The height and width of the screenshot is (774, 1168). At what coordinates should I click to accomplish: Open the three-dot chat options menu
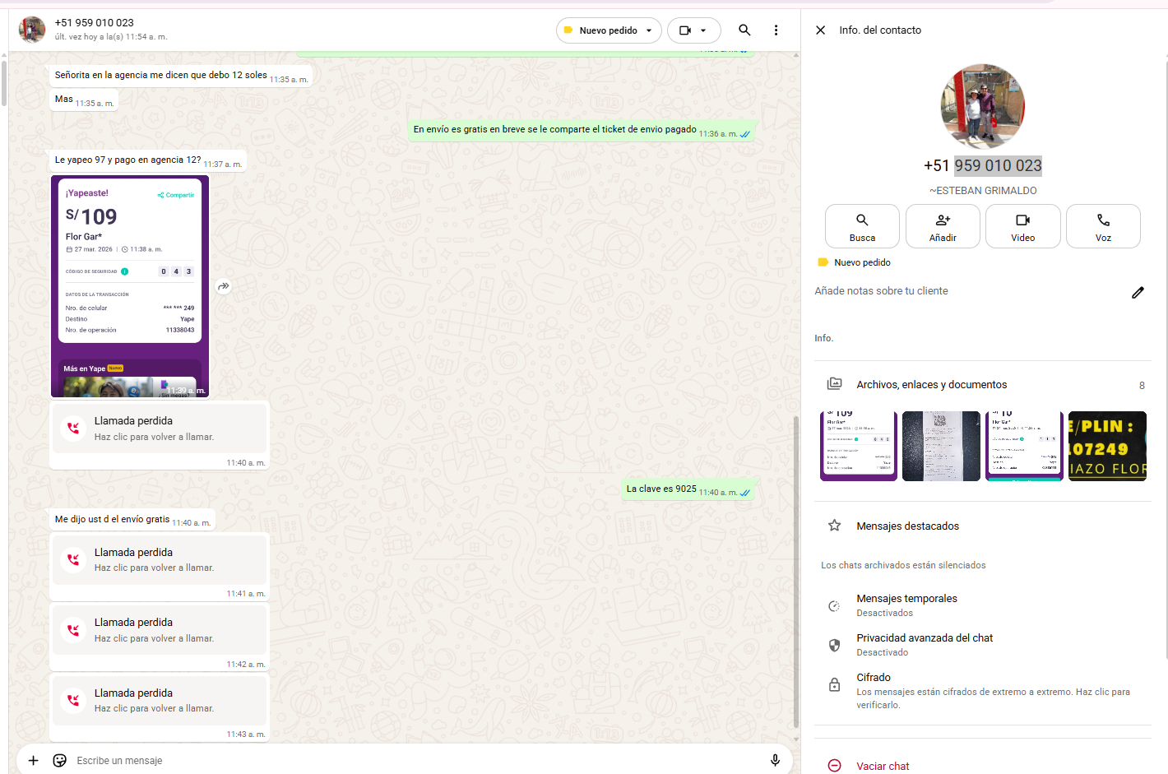click(x=776, y=30)
